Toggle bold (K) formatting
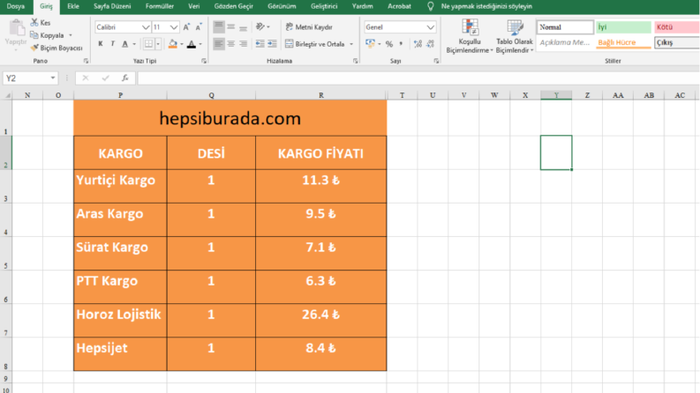Viewport: 700px width, 393px height. [x=101, y=44]
